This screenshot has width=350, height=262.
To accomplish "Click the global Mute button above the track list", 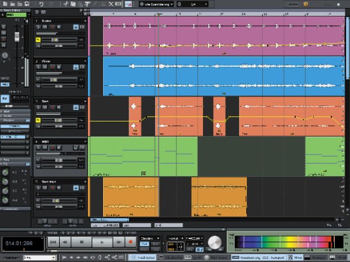I will point(43,12).
